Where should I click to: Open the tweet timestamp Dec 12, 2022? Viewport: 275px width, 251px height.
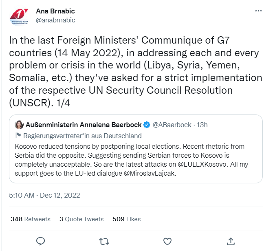[x=45, y=195]
